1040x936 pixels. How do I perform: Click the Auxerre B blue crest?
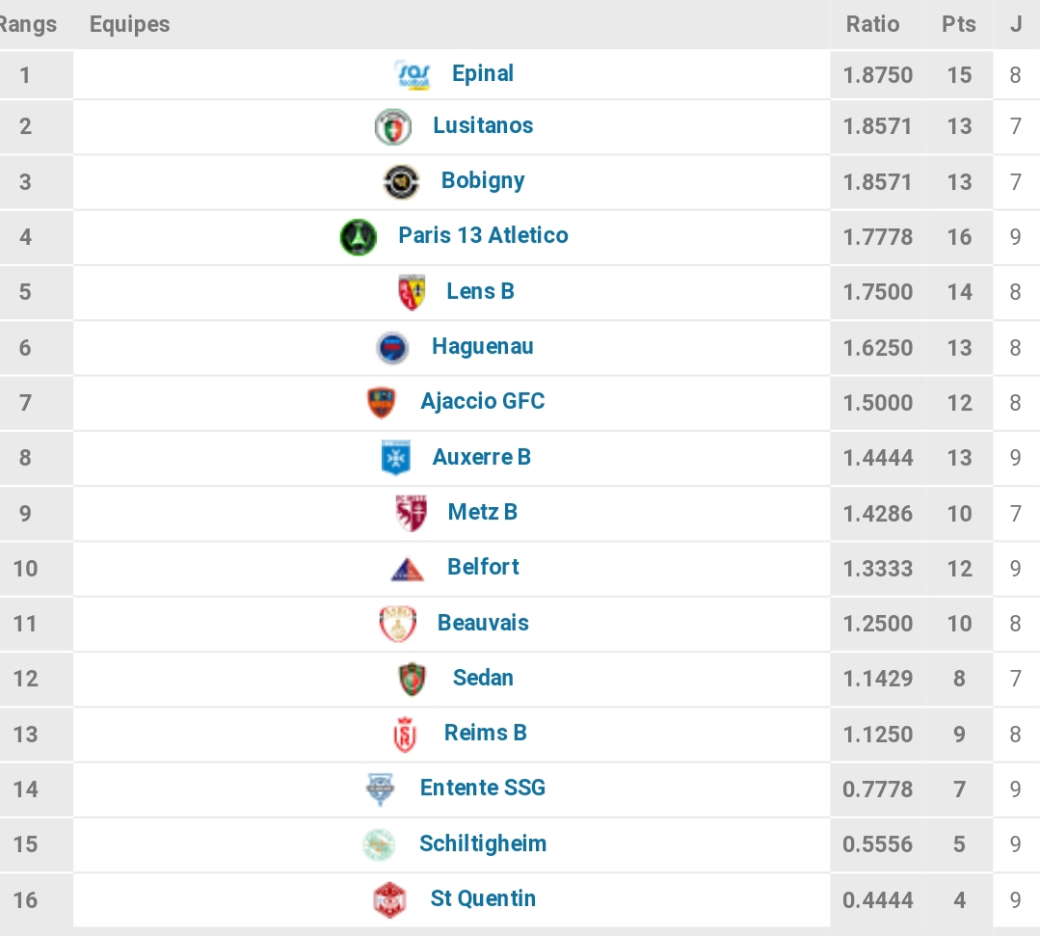click(396, 458)
